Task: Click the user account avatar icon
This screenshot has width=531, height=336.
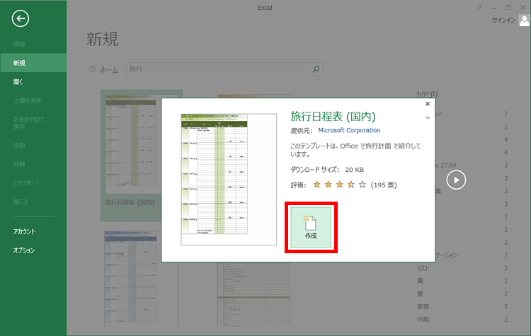Action: 524,21
